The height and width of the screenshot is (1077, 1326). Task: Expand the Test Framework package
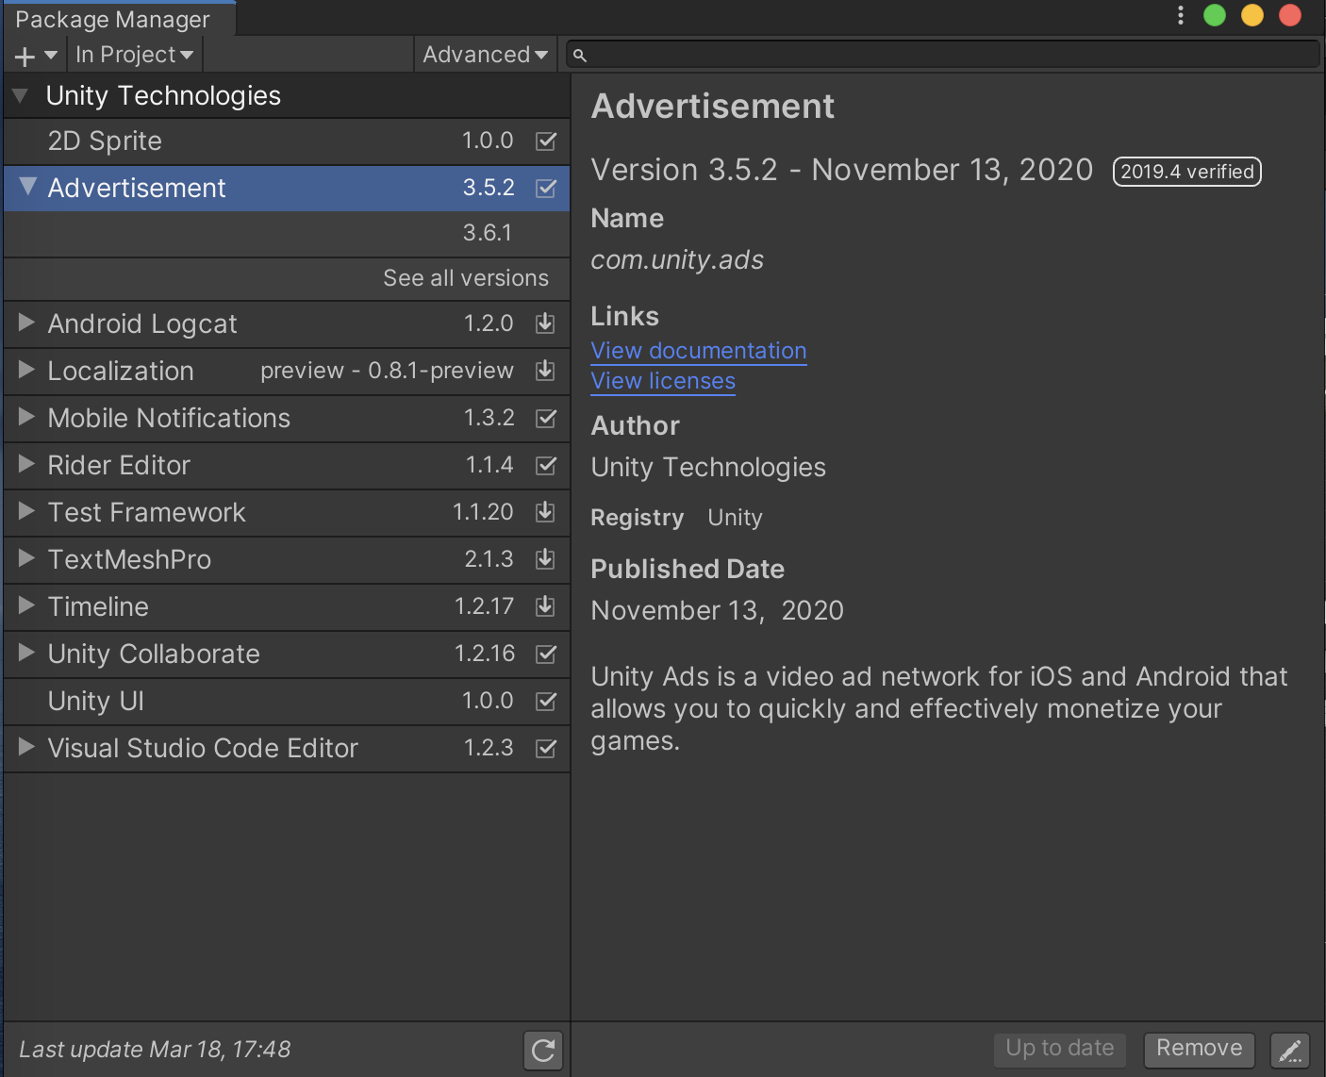click(x=26, y=511)
